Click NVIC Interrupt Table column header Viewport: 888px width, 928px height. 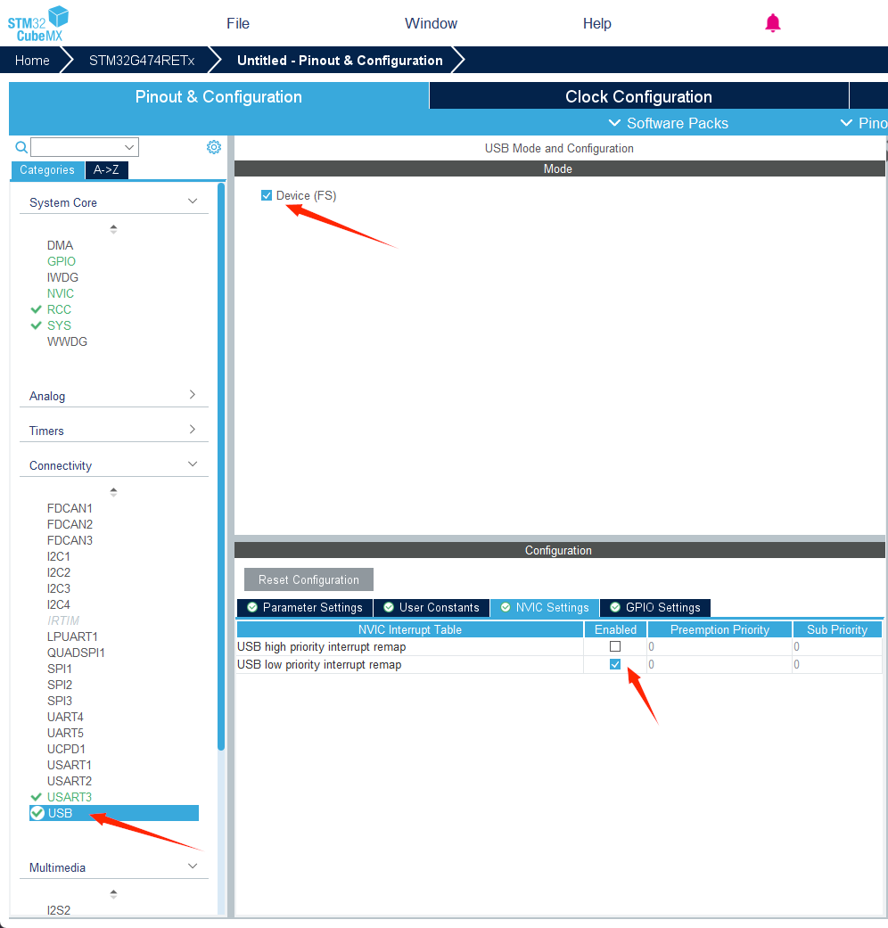click(409, 629)
